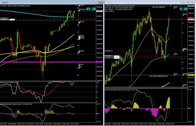
Task: Select the QP/L3 level label
Action: click(x=81, y=22)
